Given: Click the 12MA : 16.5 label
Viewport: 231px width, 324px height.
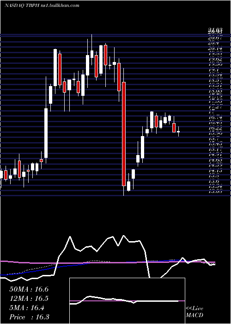Looking at the screenshot, I should 29,299.
